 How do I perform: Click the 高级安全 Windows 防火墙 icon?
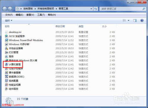point(7,60)
